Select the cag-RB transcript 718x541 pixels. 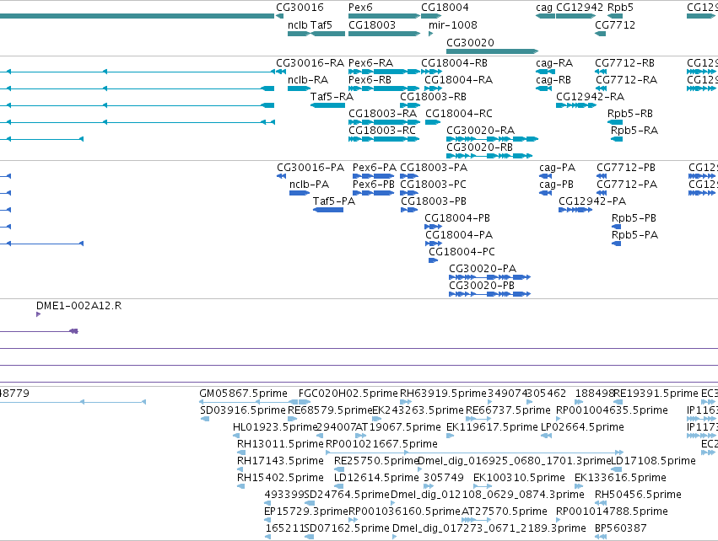[x=543, y=88]
